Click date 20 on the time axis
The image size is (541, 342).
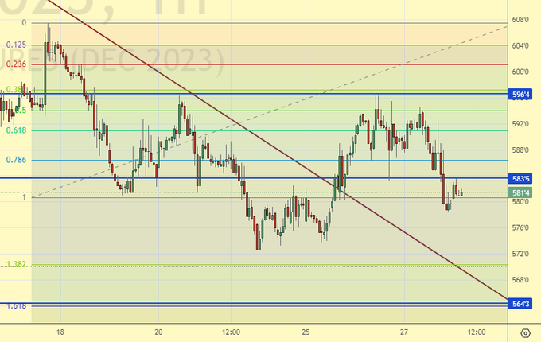coord(159,332)
